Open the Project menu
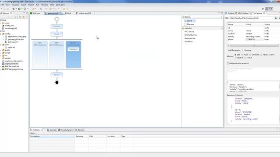The image size is (280, 157). pos(31,5)
